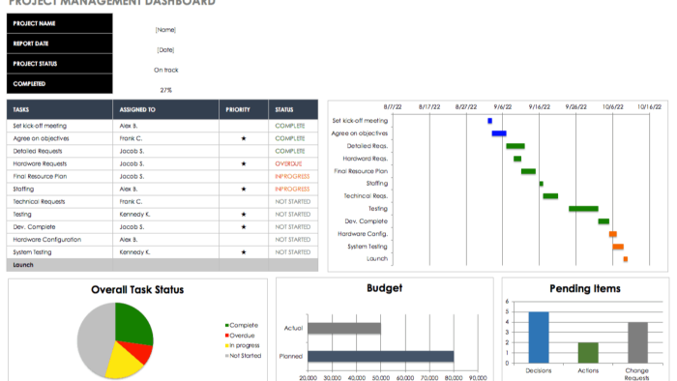Click the gray Change Requests bar
Viewport: 677px width, 381px height.
637,342
